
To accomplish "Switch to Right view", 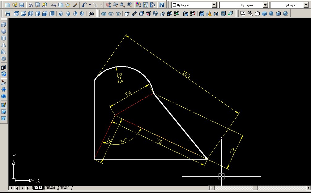I will (x=38, y=14).
